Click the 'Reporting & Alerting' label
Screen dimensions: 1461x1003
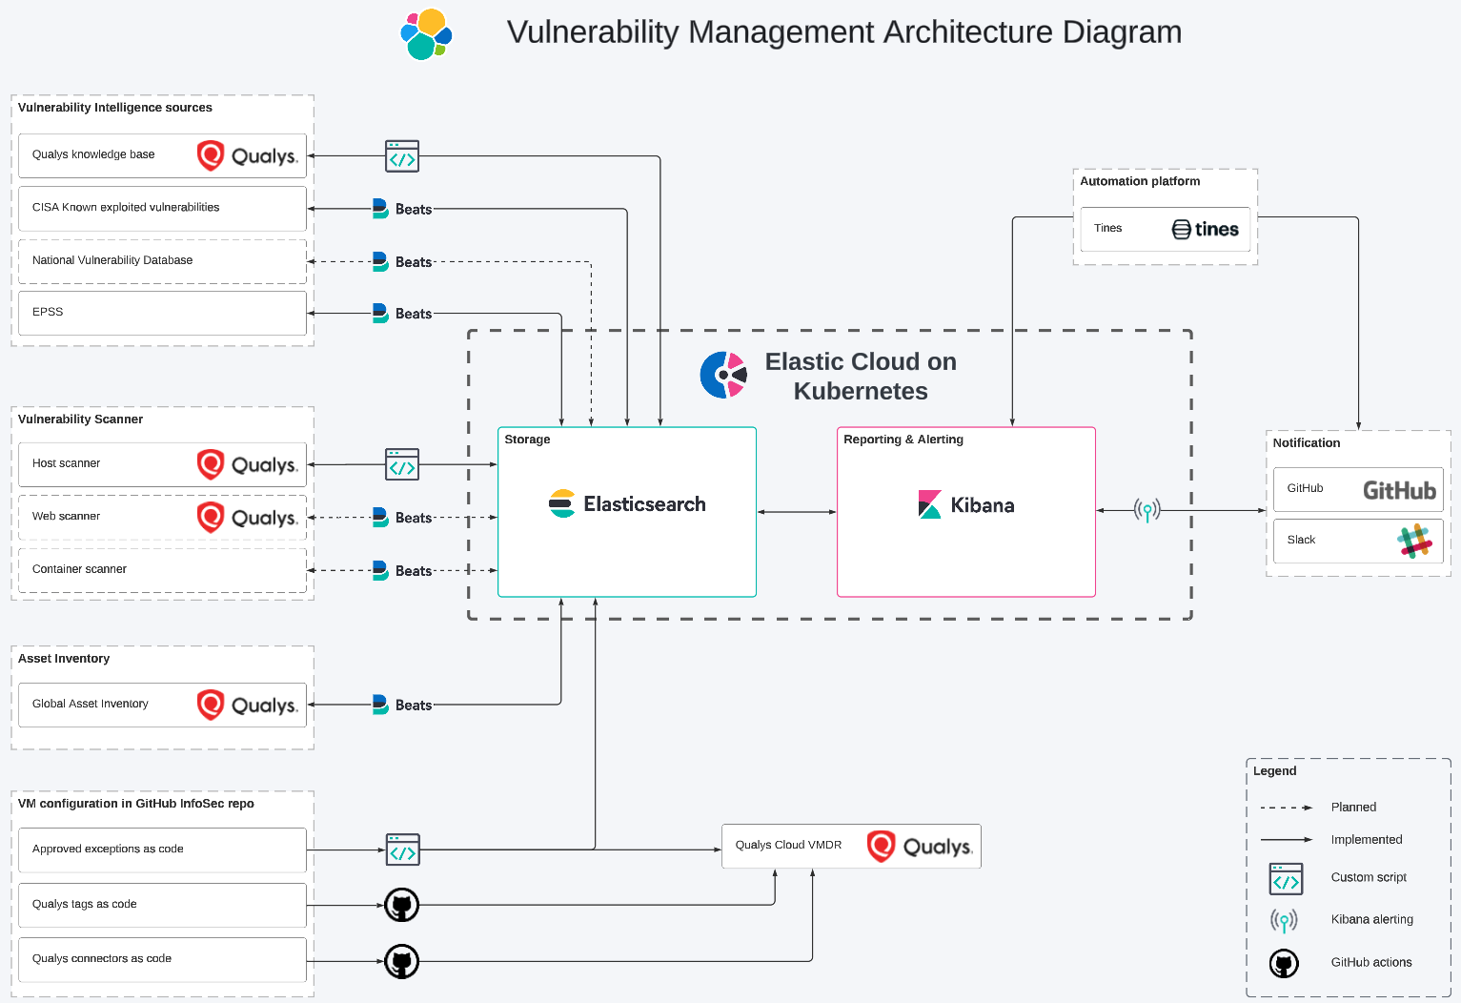tap(903, 440)
